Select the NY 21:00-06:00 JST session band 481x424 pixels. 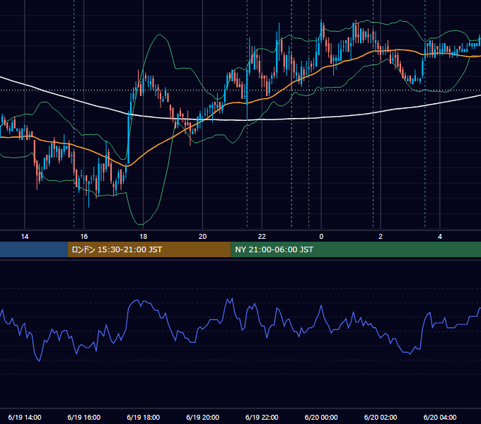click(356, 249)
